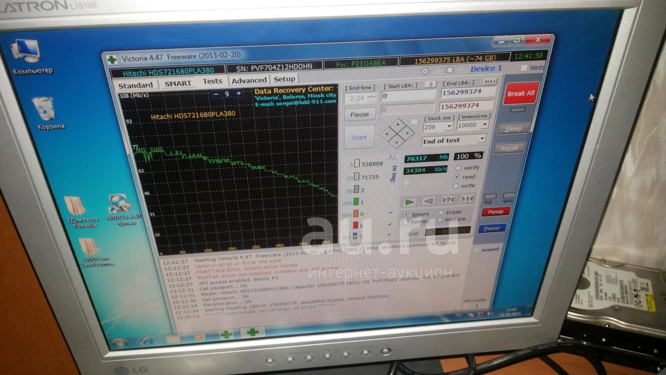Viewport: 666px width, 375px height.
Task: Select the write radio button
Action: [x=455, y=186]
